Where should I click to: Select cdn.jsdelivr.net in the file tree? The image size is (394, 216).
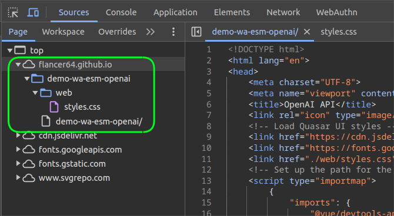(68, 136)
